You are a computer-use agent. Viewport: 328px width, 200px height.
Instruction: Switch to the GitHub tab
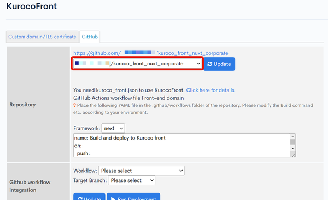tap(90, 37)
